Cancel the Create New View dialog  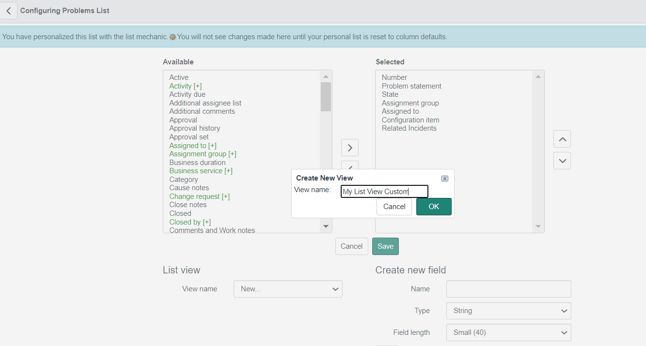394,206
